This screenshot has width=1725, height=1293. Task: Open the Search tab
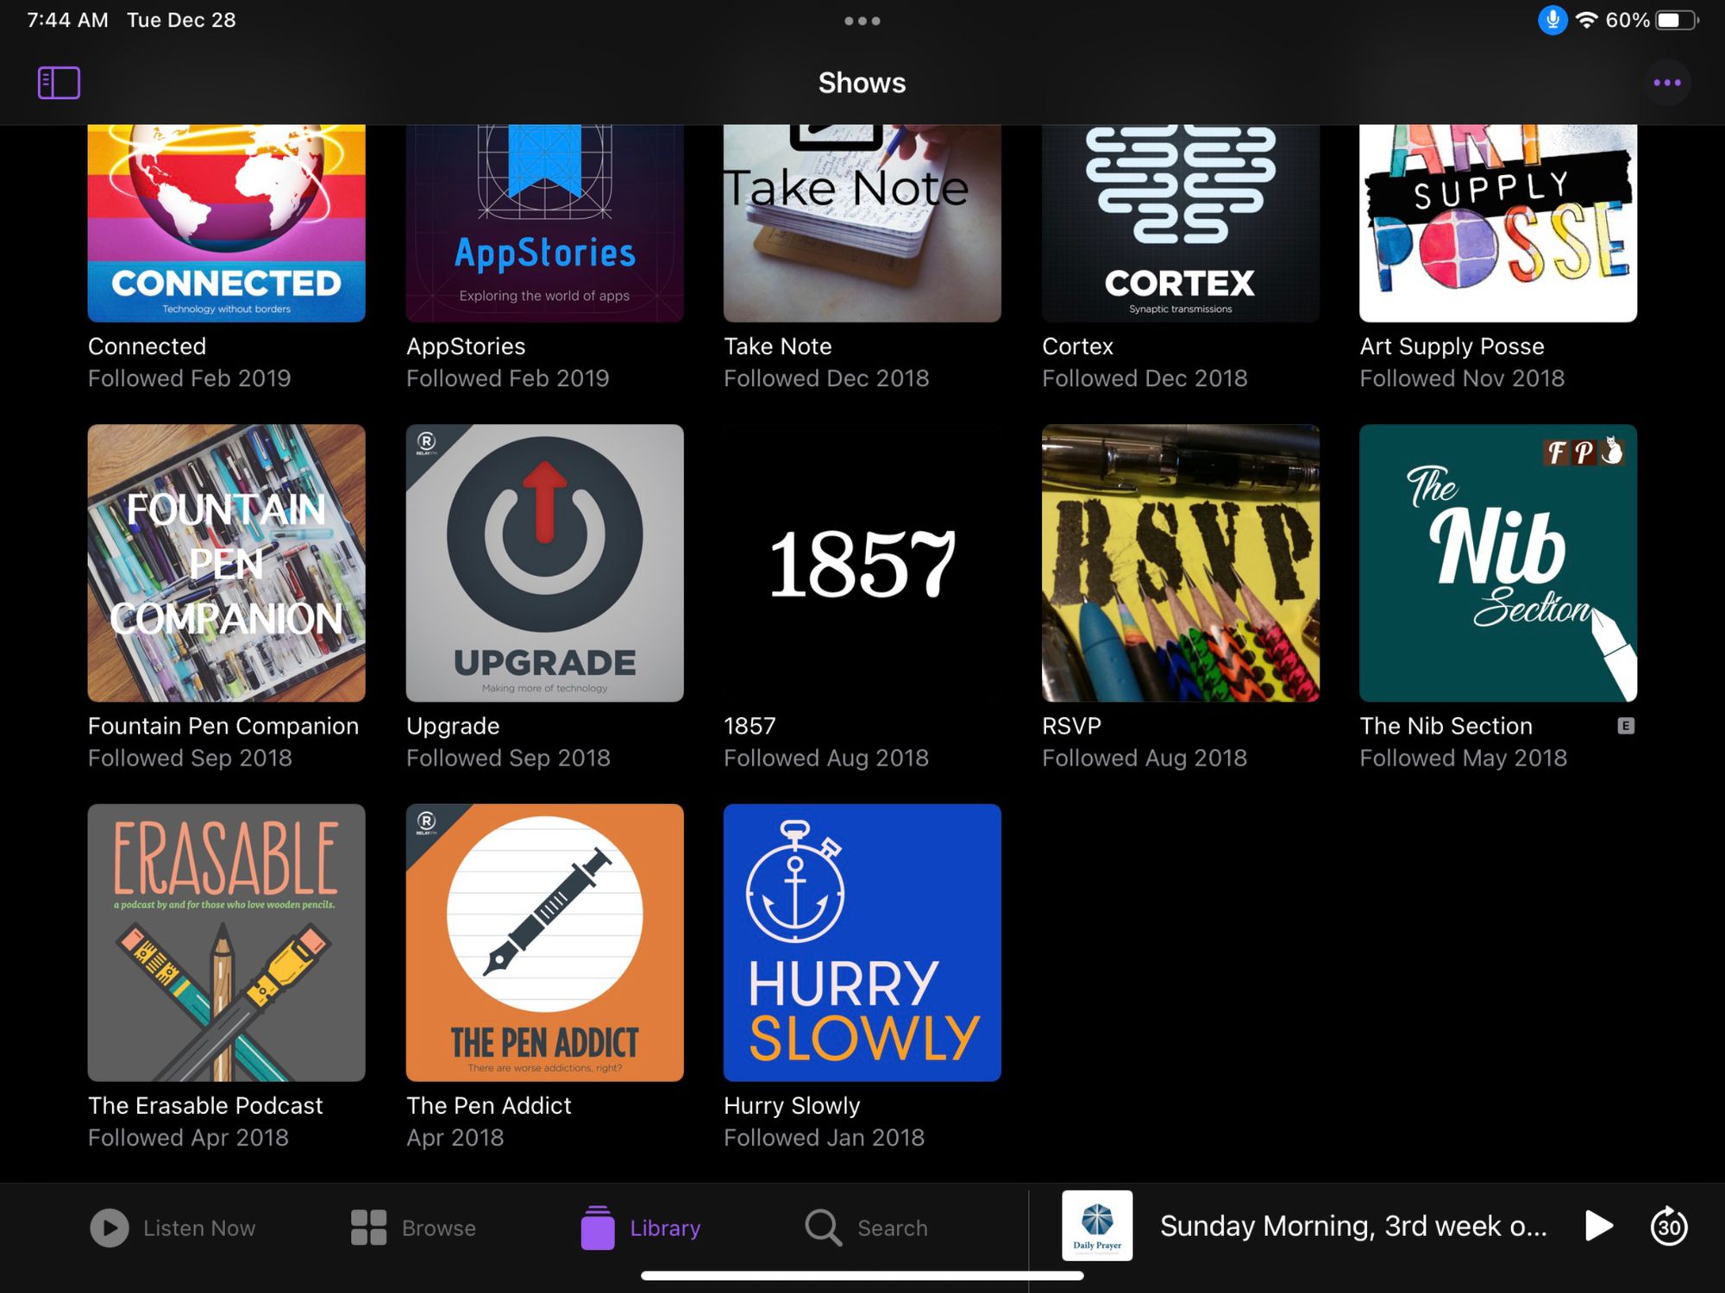[x=866, y=1227]
